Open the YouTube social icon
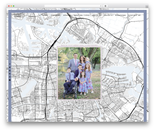Viewport: 155px width, 131px height. [10, 71]
